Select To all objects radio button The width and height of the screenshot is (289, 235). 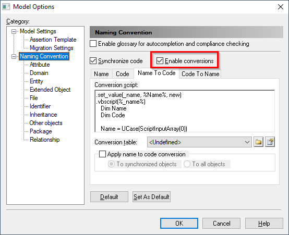[x=187, y=164]
